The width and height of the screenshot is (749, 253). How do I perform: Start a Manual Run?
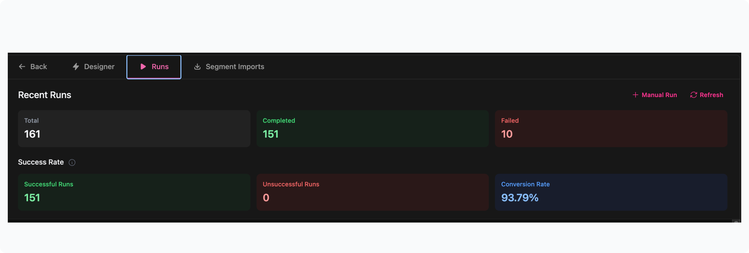coord(659,95)
